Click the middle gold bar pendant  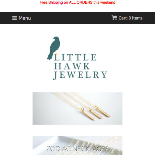[x=96, y=113]
